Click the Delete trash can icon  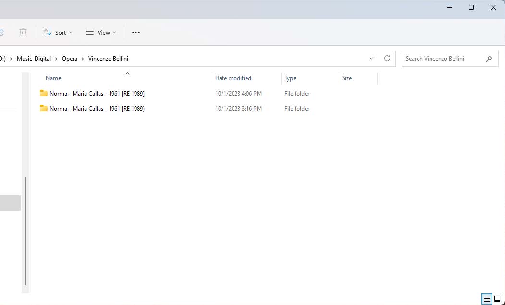click(x=23, y=32)
